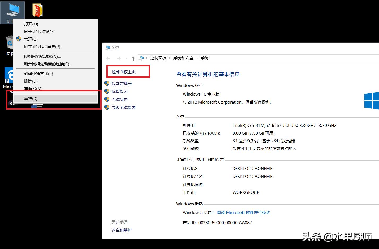The height and width of the screenshot is (249, 379).
Task: Click the Intel(R) Core(TM) i7-6567U processor value
Action: click(x=284, y=125)
